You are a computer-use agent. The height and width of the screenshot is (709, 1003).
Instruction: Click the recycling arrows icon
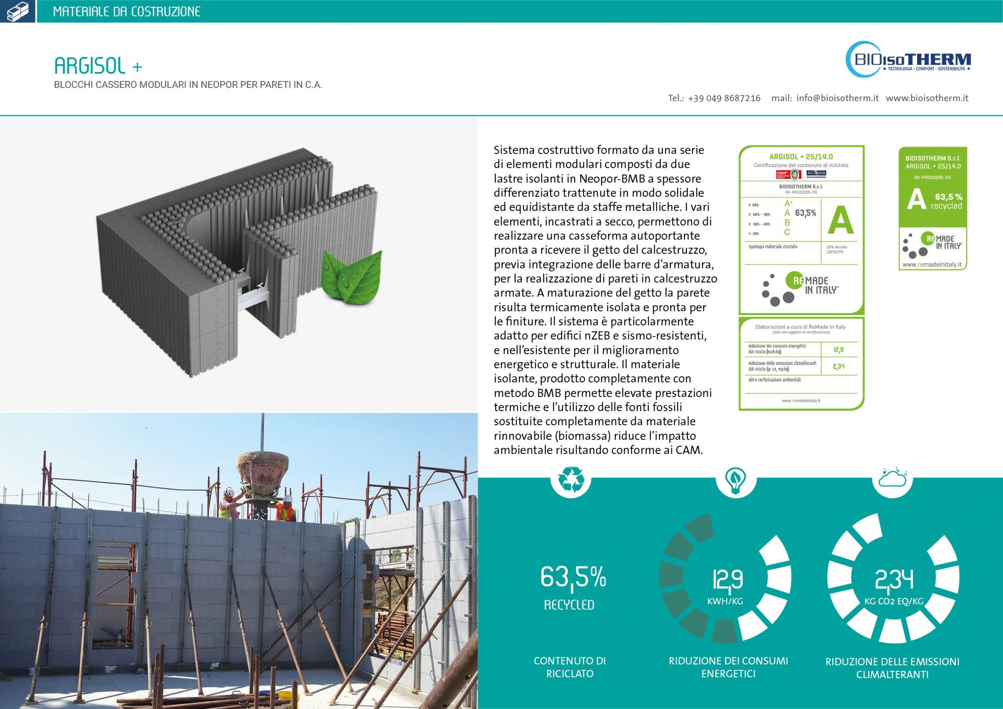571,479
